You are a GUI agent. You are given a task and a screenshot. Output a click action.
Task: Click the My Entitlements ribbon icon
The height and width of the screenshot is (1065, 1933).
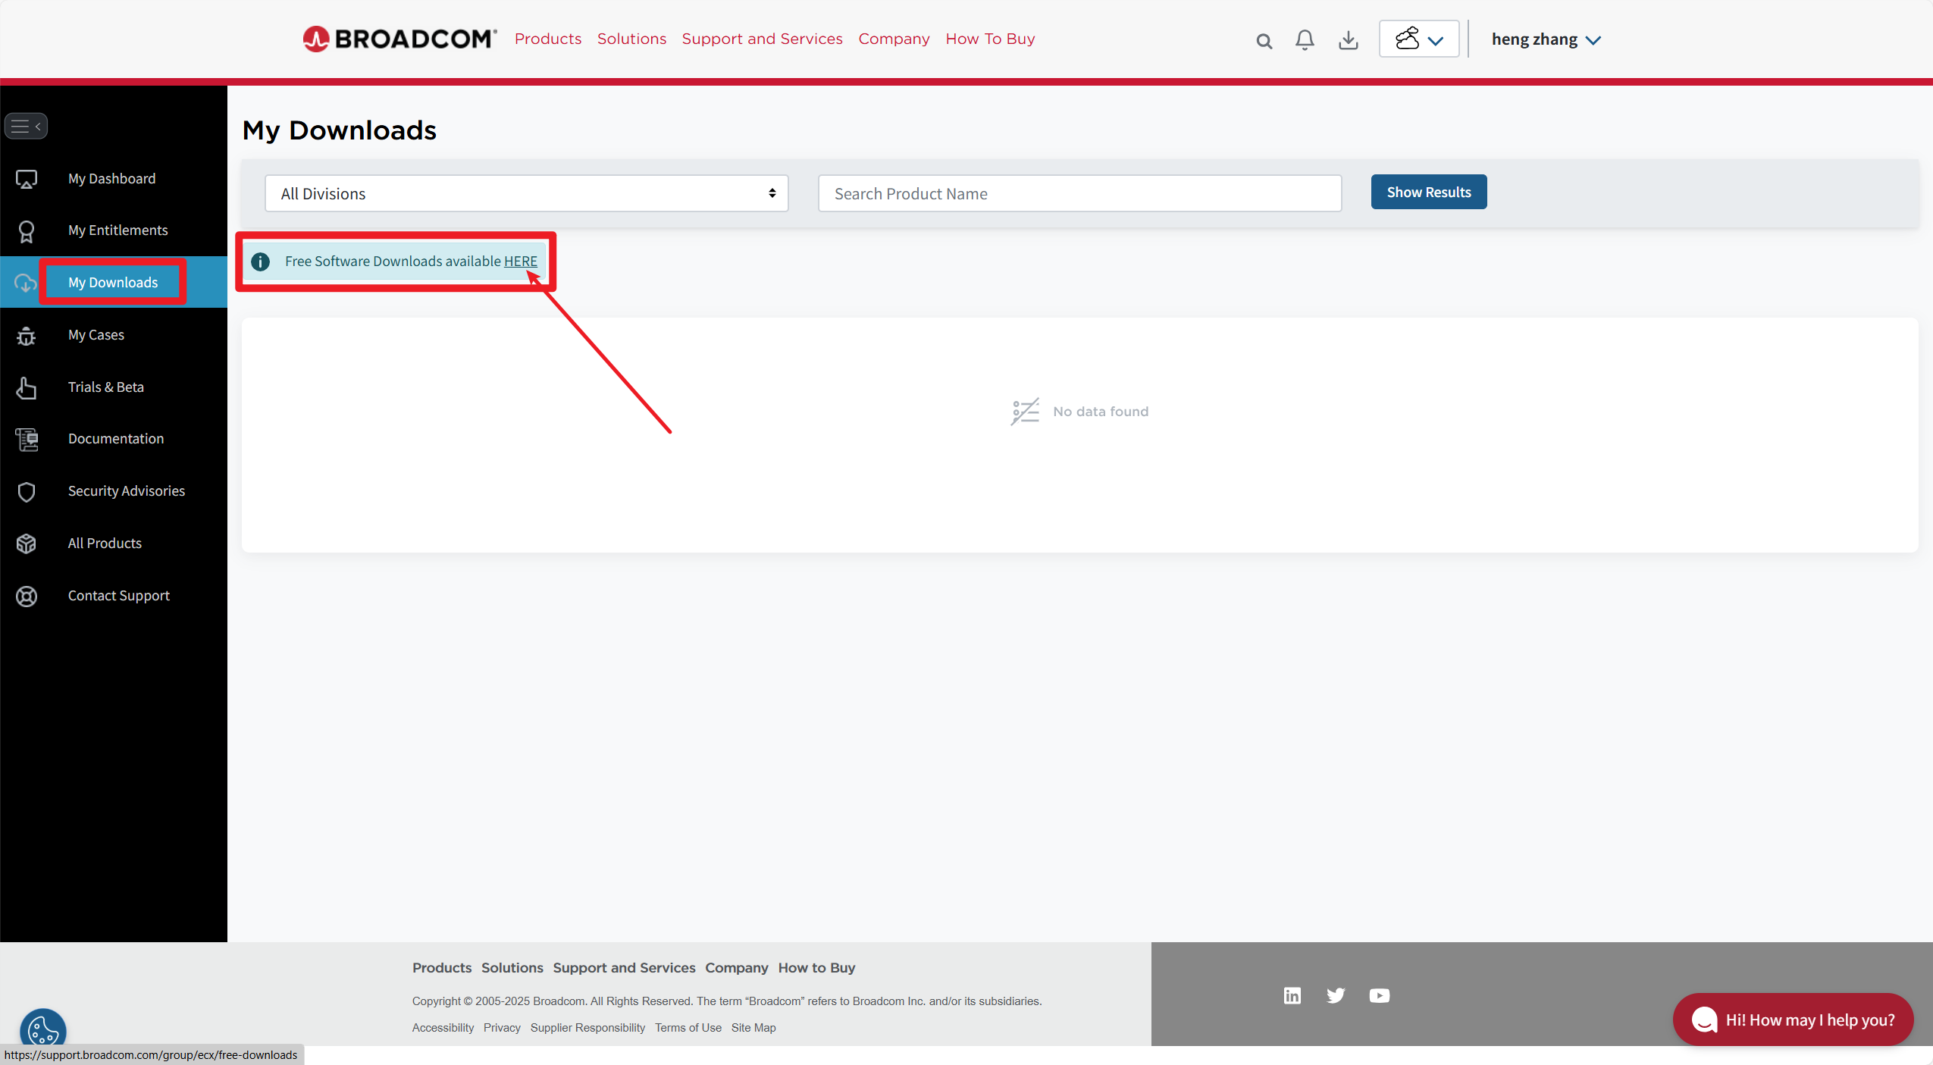[x=27, y=231]
